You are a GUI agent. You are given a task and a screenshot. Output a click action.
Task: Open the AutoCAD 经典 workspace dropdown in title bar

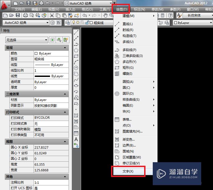[88, 3]
